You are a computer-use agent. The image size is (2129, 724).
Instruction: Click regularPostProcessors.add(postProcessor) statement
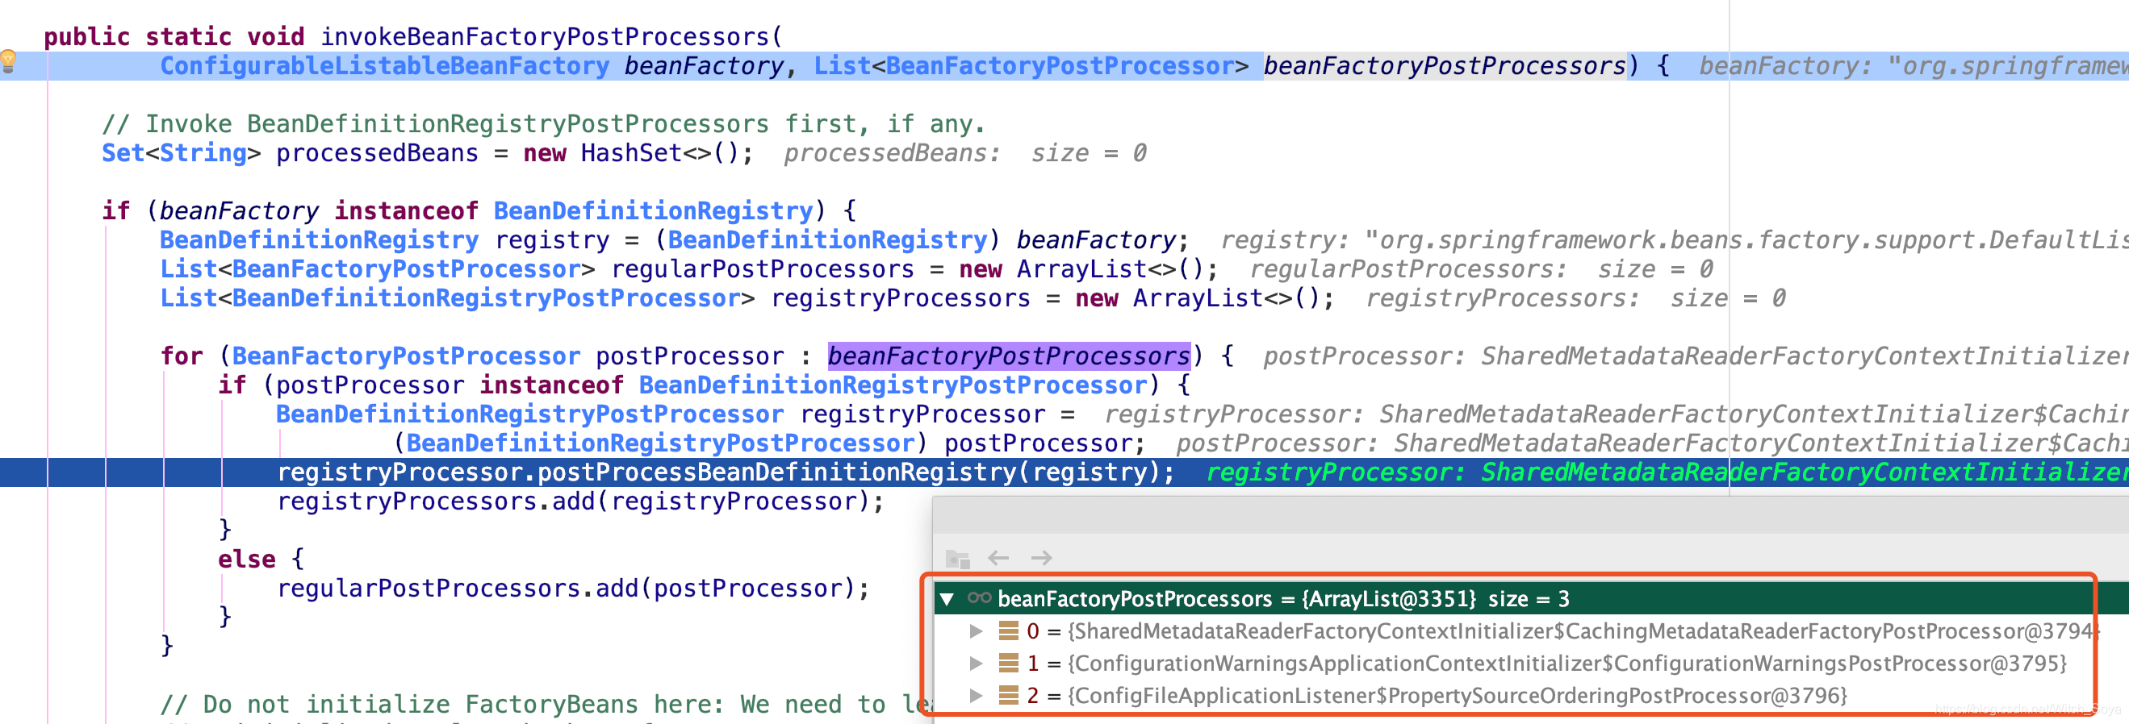(x=573, y=589)
